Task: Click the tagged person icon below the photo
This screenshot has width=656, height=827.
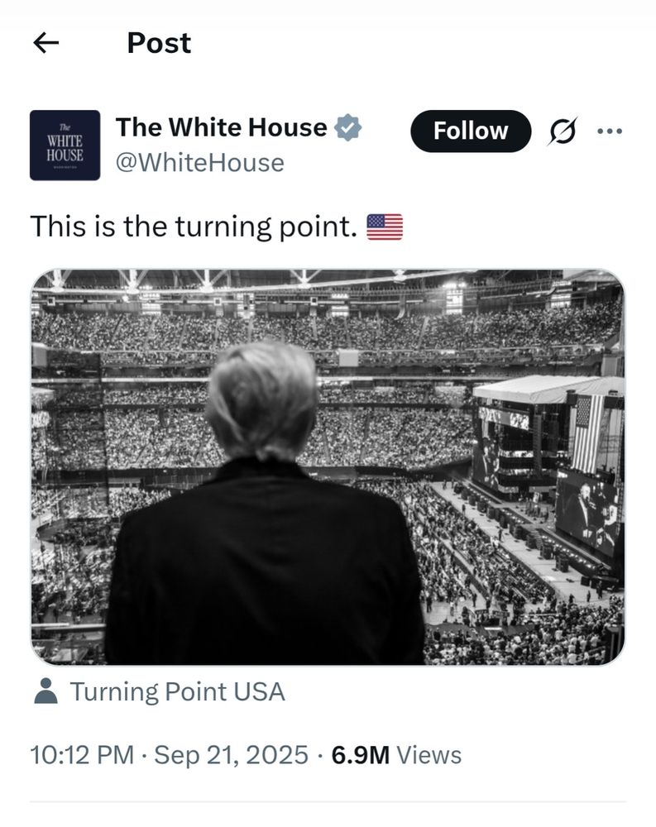Action: pyautogui.click(x=46, y=693)
